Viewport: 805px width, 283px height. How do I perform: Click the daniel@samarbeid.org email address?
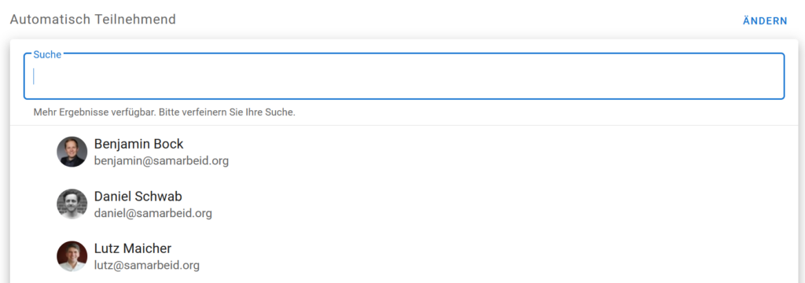(153, 213)
